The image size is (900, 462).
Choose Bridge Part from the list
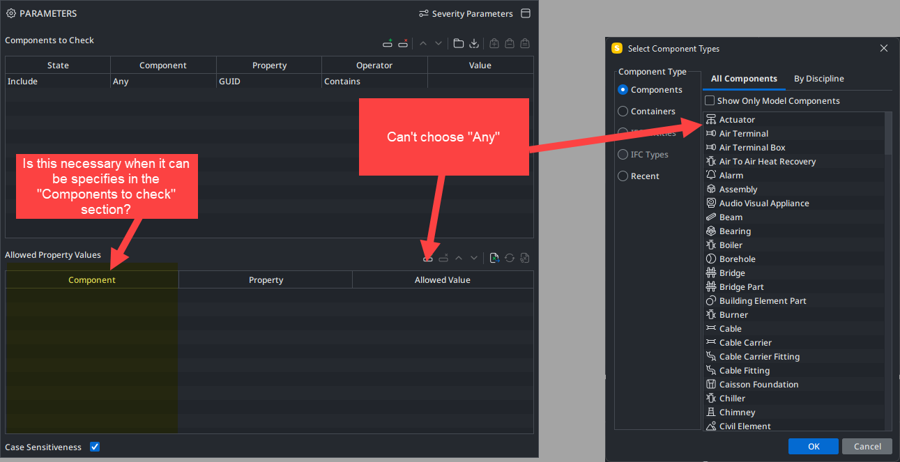pos(794,287)
